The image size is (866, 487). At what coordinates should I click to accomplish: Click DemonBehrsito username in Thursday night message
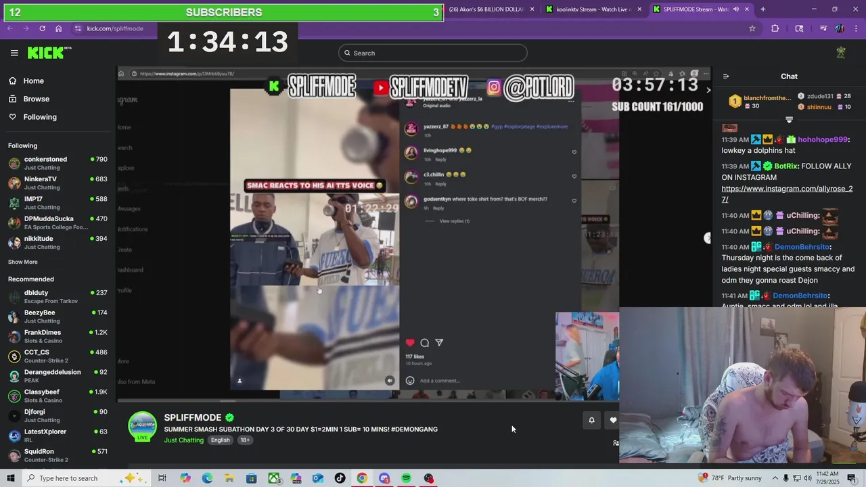coord(802,247)
